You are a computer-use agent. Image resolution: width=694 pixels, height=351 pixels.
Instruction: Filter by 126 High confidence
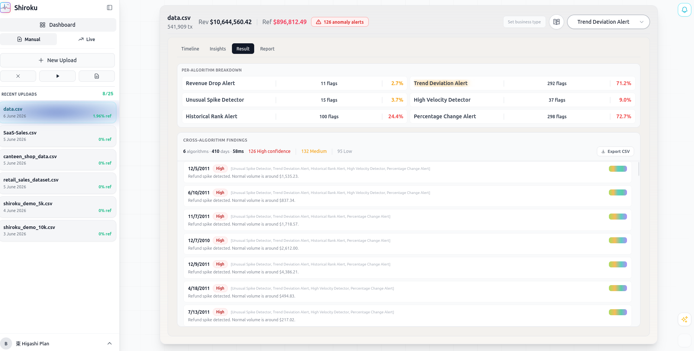(x=269, y=151)
